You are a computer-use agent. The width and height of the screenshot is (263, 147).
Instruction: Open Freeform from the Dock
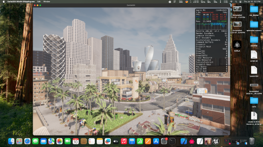[108, 141]
